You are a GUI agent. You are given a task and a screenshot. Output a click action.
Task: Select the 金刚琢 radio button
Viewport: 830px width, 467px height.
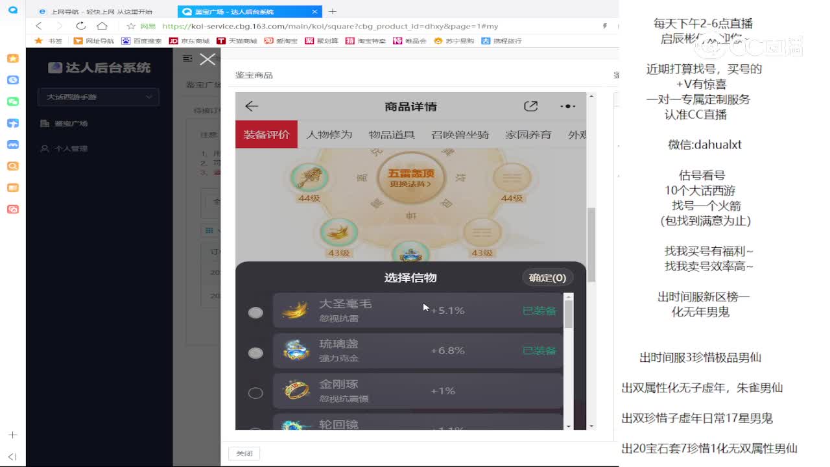coord(255,392)
